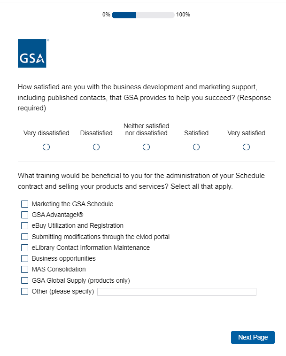Image resolution: width=286 pixels, height=356 pixels.
Task: Tick eLibrary Contact Information Maintenance checkbox
Action: 25,248
